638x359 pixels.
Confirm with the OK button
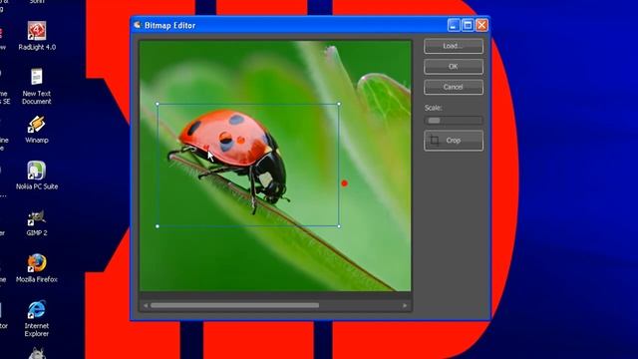click(x=454, y=67)
